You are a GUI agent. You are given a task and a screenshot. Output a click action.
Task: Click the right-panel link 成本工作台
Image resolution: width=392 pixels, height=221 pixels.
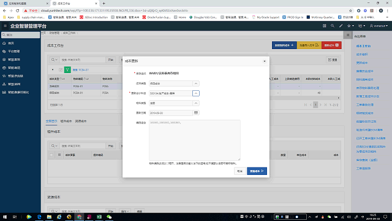pyautogui.click(x=363, y=46)
